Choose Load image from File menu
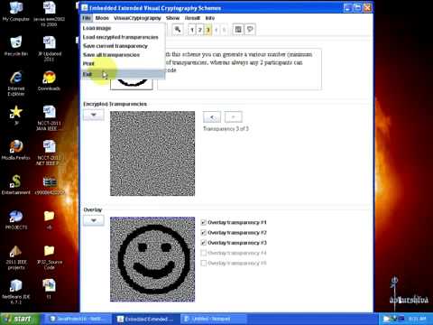The image size is (433, 325). coord(124,28)
